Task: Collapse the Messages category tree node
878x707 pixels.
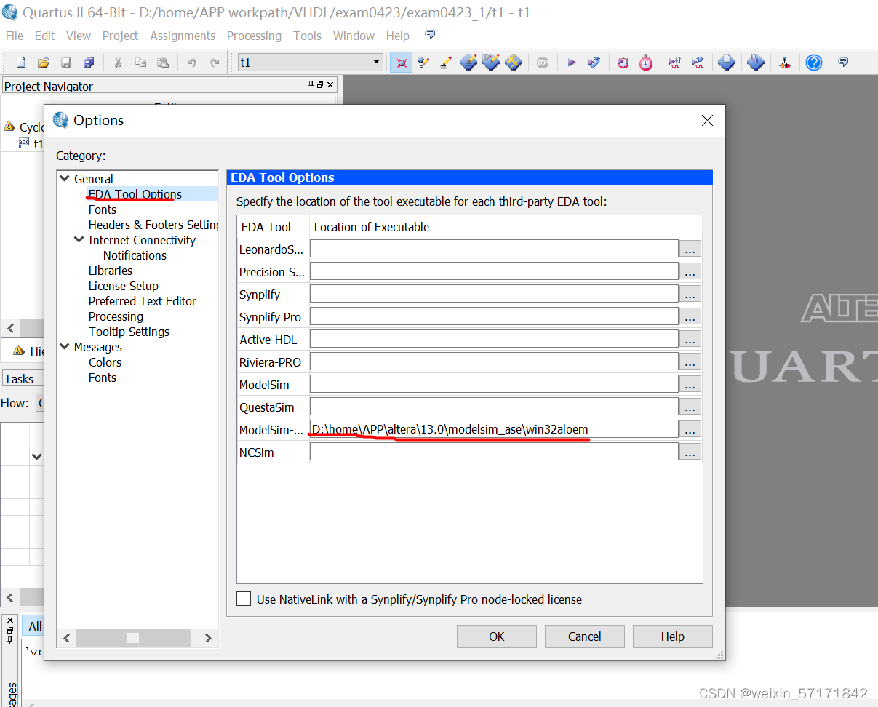Action: click(65, 346)
